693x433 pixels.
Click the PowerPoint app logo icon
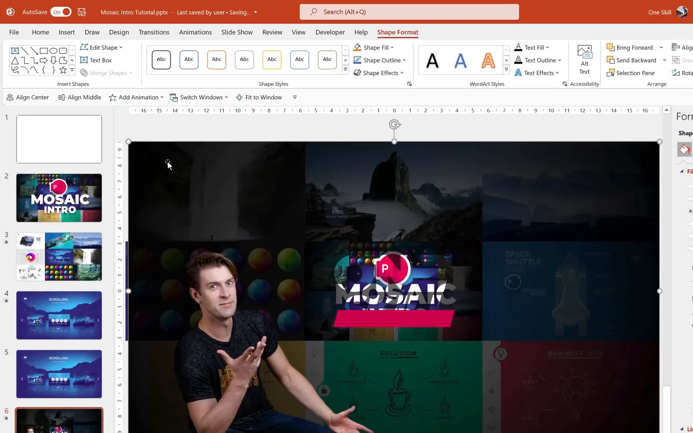point(10,12)
